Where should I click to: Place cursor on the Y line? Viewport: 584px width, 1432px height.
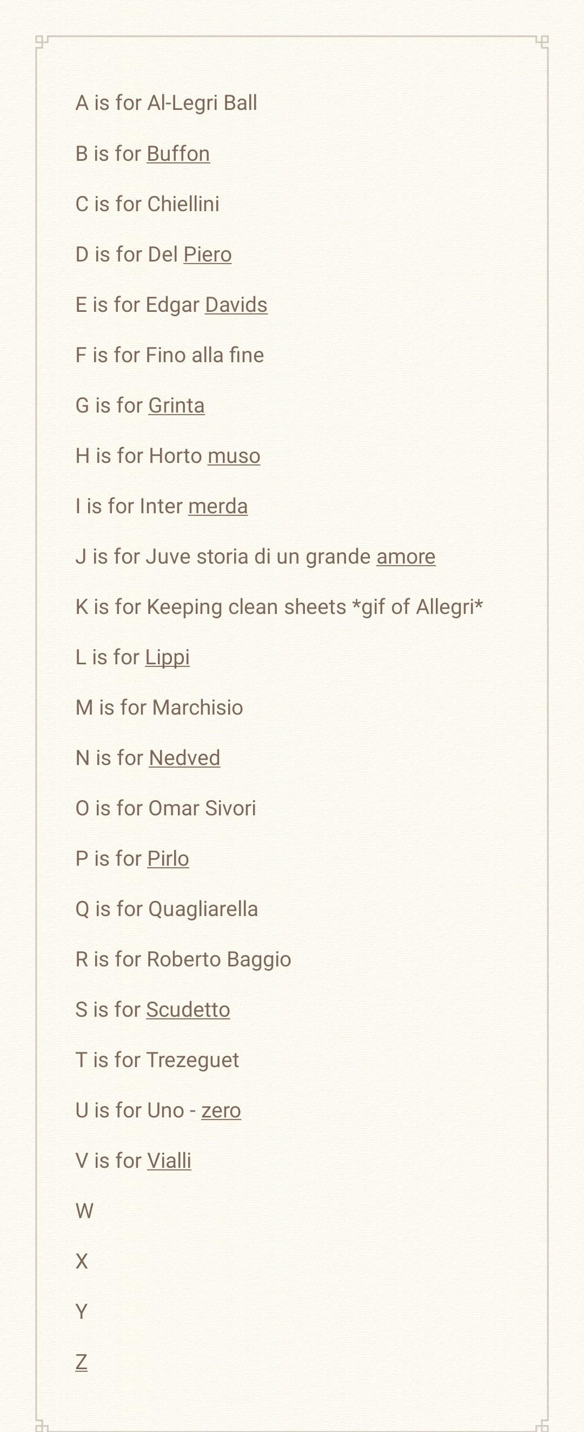(x=82, y=1312)
